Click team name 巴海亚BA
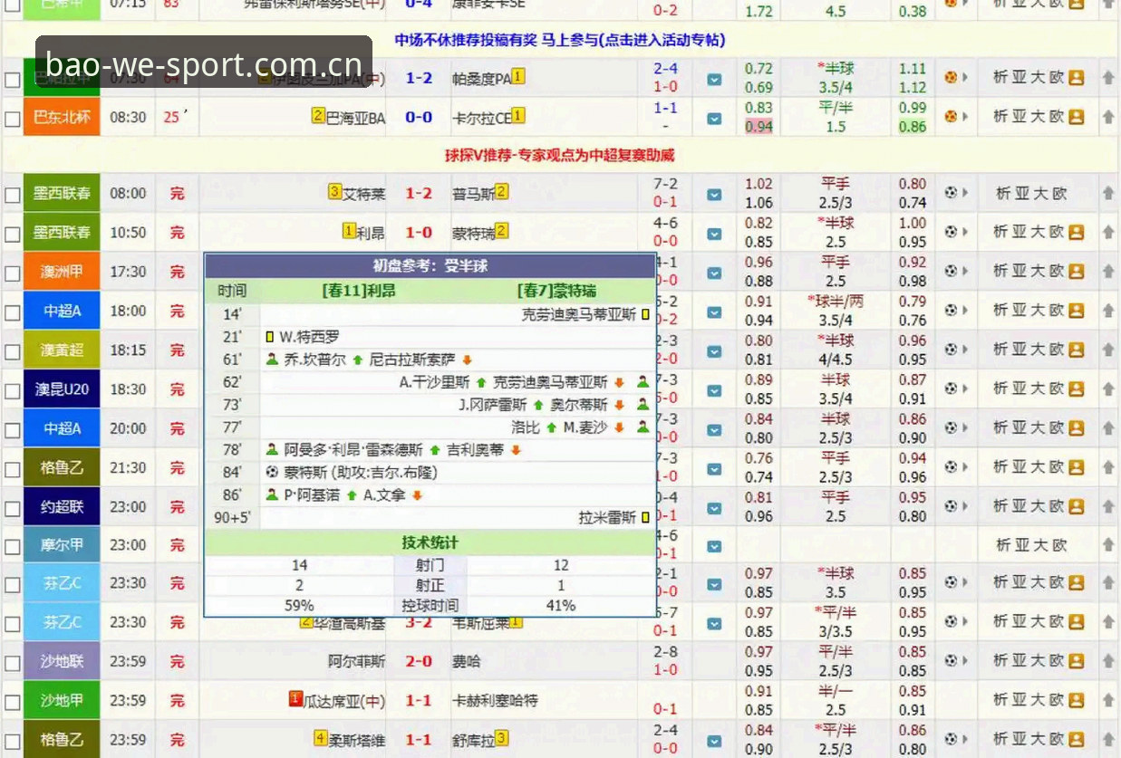This screenshot has height=758, width=1121. [355, 118]
